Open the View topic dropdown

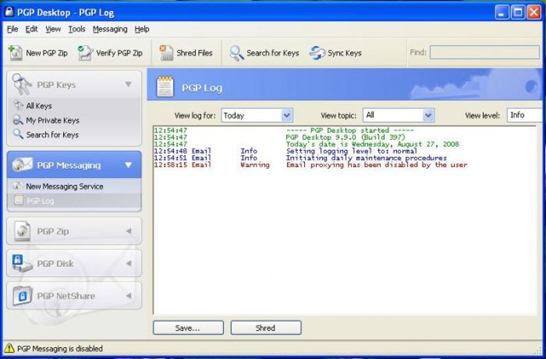pos(428,115)
